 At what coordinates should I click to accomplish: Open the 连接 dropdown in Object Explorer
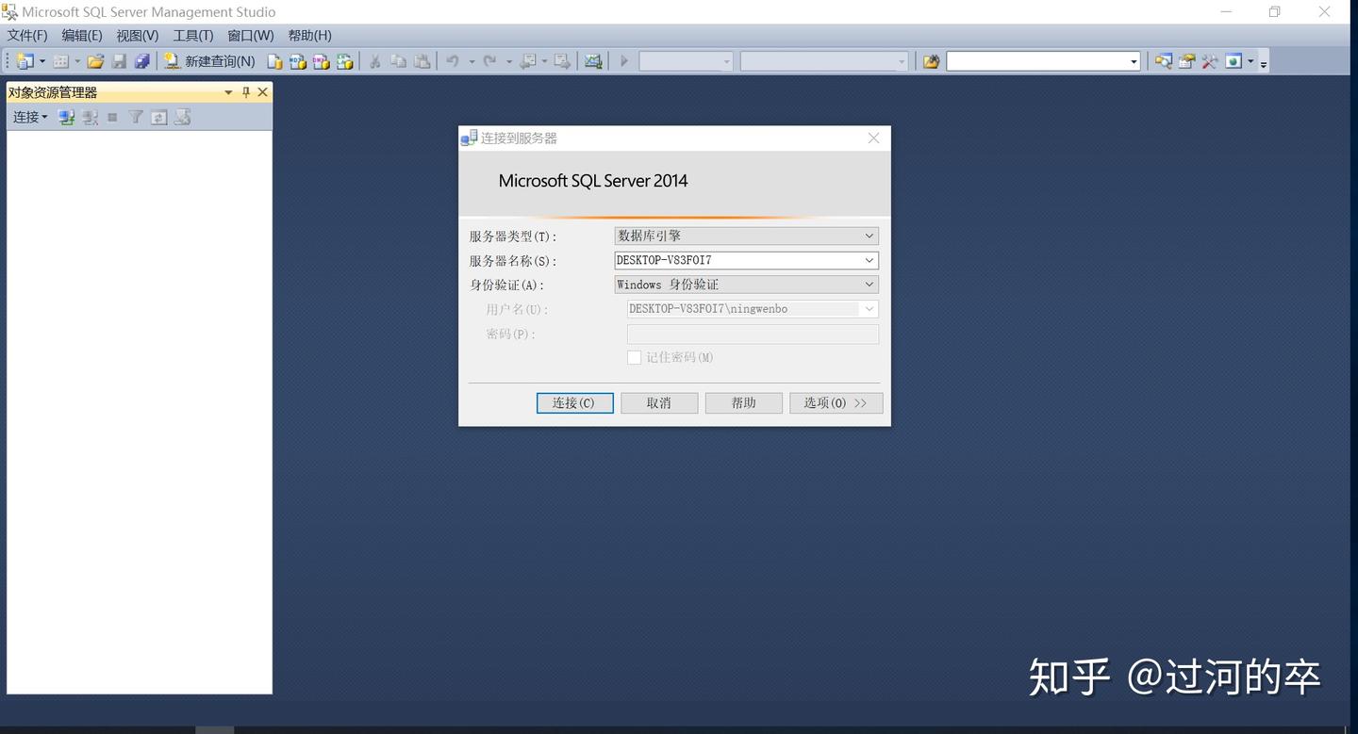30,117
